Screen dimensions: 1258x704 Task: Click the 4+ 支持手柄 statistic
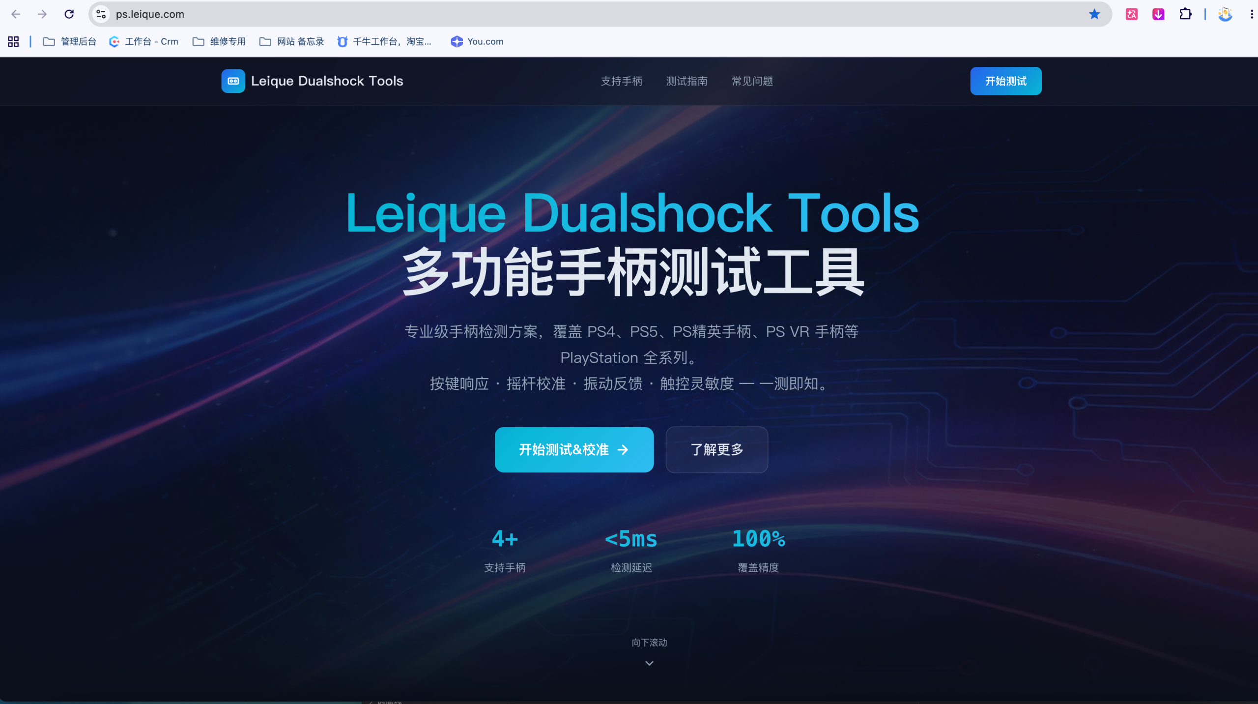pyautogui.click(x=505, y=551)
